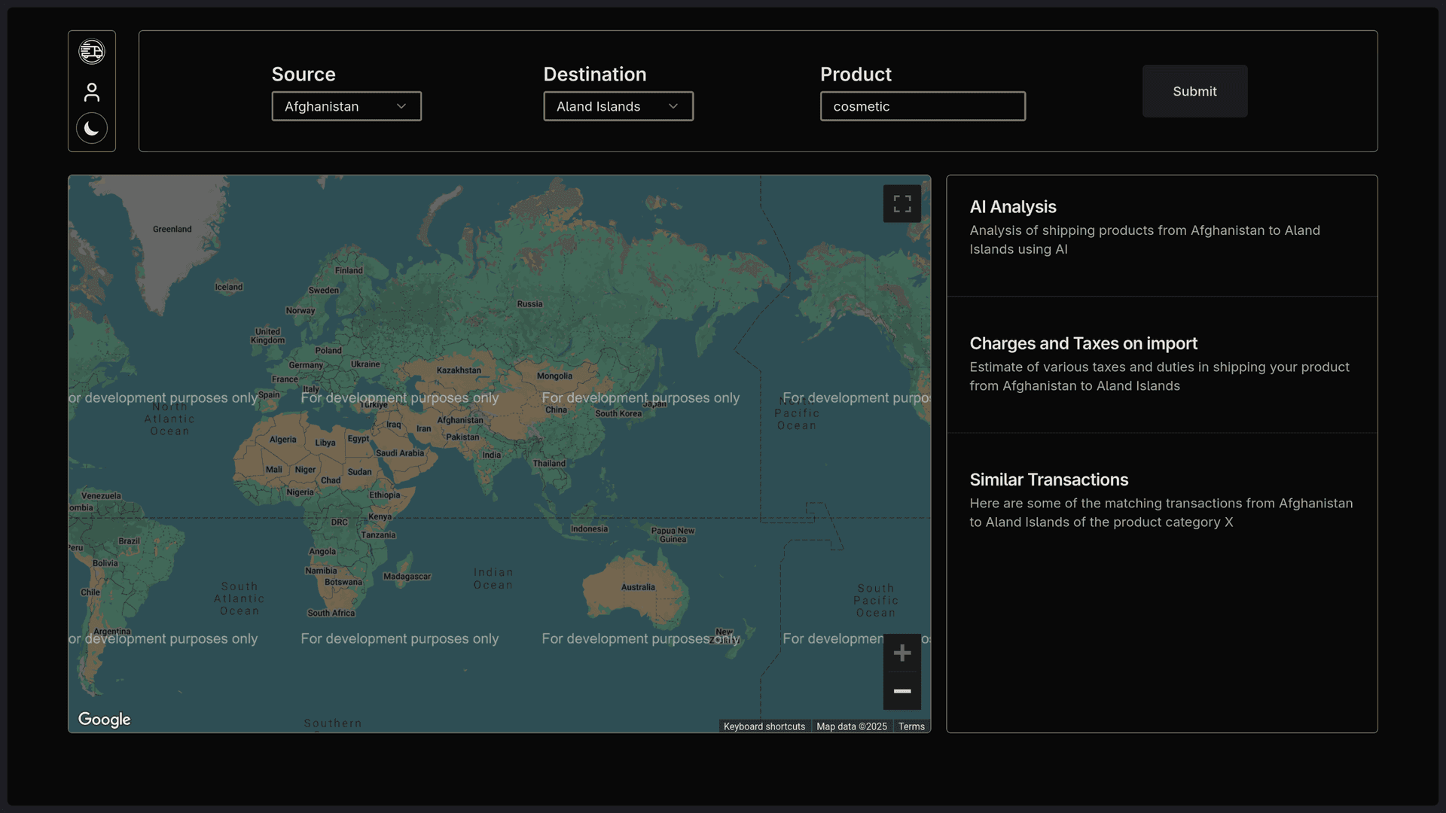Toggle dark mode moon icon
Screen dimensions: 1446x813
[92, 129]
